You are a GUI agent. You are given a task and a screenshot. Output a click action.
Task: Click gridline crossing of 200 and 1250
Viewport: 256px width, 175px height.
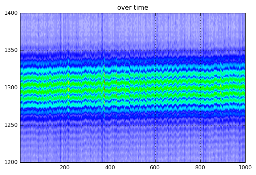pos(65,125)
